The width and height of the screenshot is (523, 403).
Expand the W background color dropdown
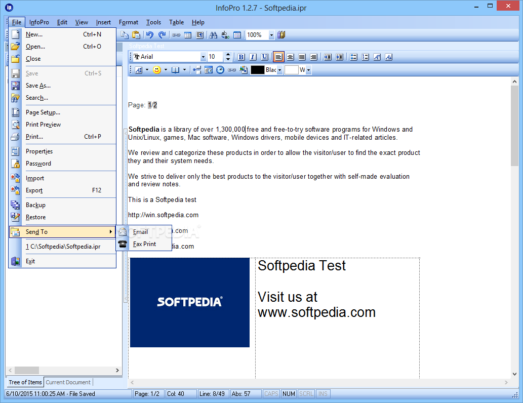click(308, 70)
